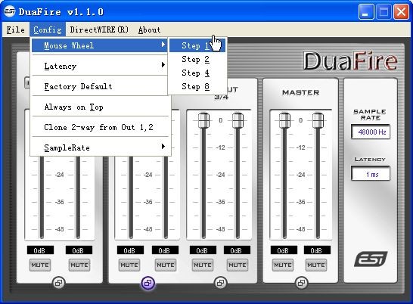Click the leftmost MUTE button
The image size is (413, 304).
(40, 265)
